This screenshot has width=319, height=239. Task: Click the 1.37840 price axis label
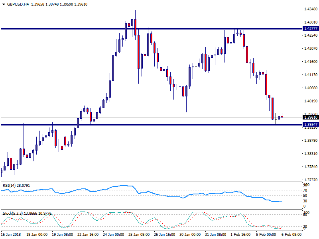[311, 167]
